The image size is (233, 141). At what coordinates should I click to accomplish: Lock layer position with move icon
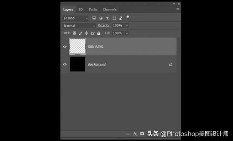point(86,33)
